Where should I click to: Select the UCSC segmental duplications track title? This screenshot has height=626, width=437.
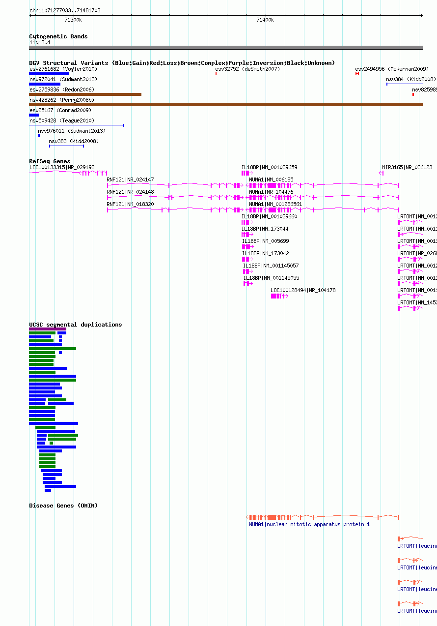(x=76, y=325)
